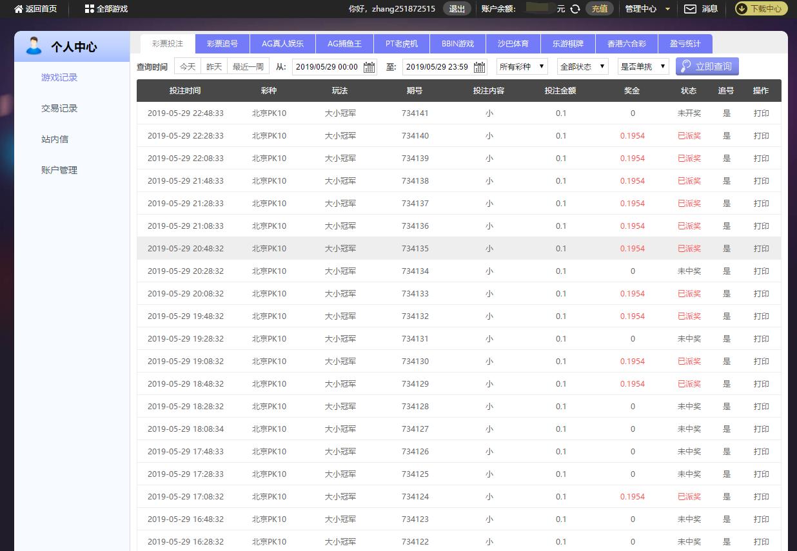
Task: Click 打印 for period 734141
Action: pyautogui.click(x=762, y=113)
